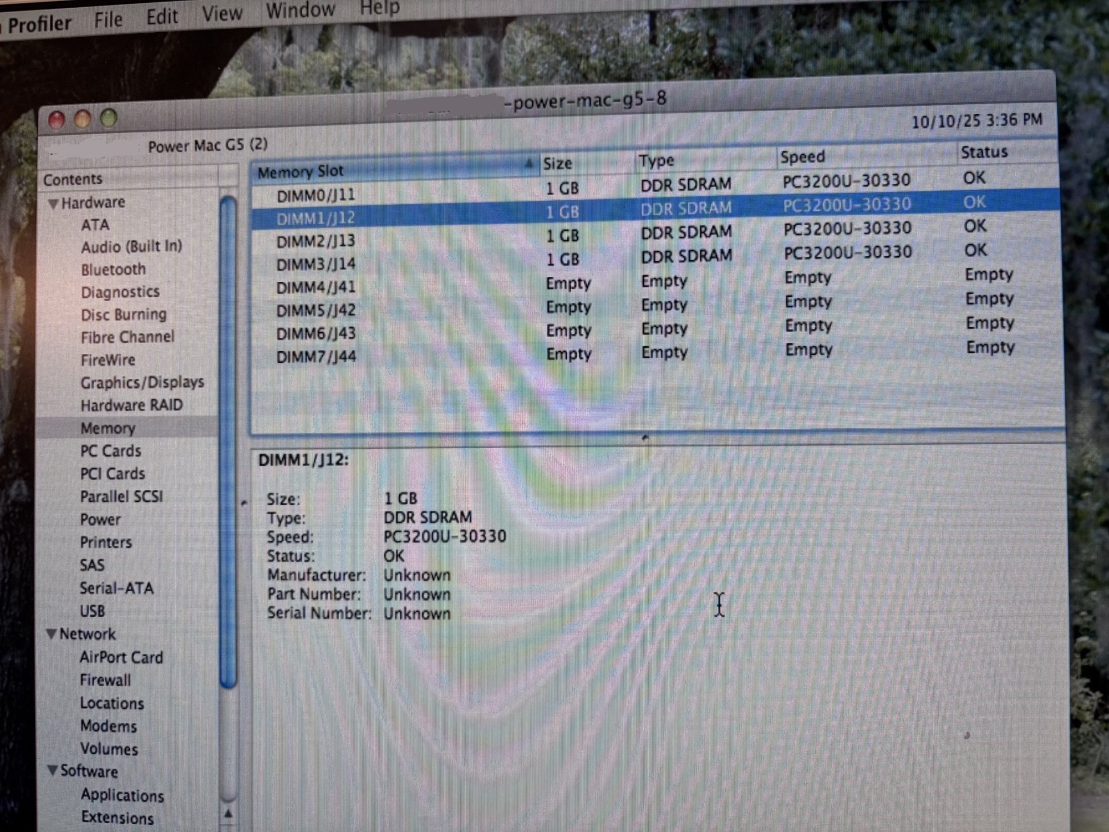This screenshot has width=1109, height=832.
Task: Open the File menu
Action: [x=108, y=20]
